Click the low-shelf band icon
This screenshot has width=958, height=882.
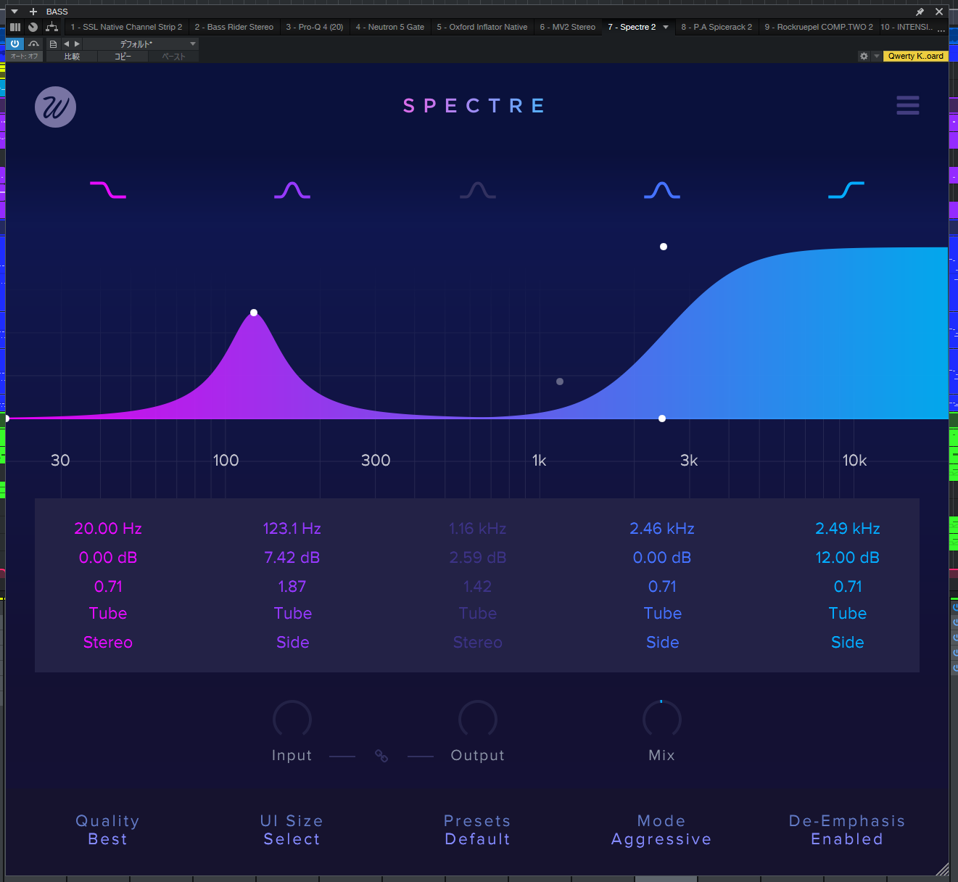[107, 190]
